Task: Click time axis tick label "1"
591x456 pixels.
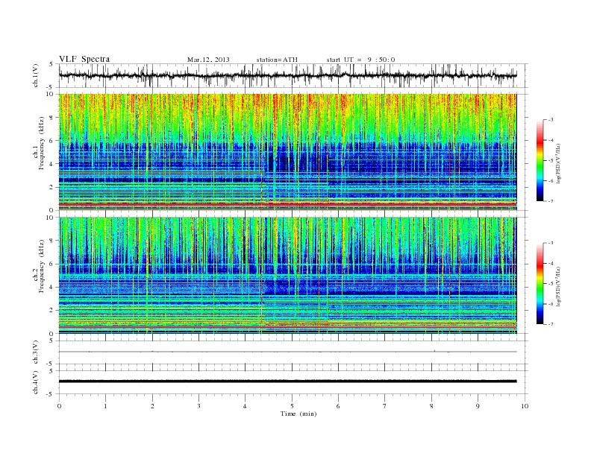Action: pyautogui.click(x=105, y=406)
